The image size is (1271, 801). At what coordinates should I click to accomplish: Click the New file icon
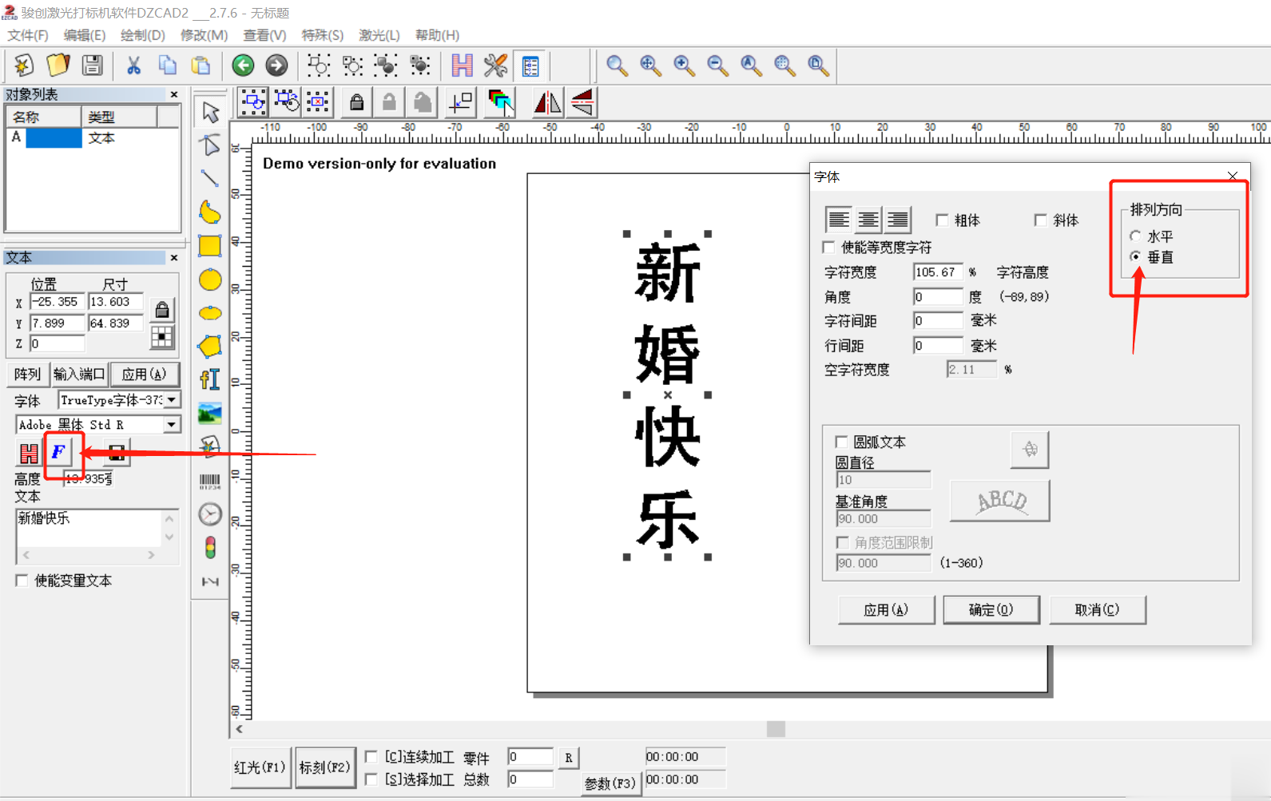point(24,65)
